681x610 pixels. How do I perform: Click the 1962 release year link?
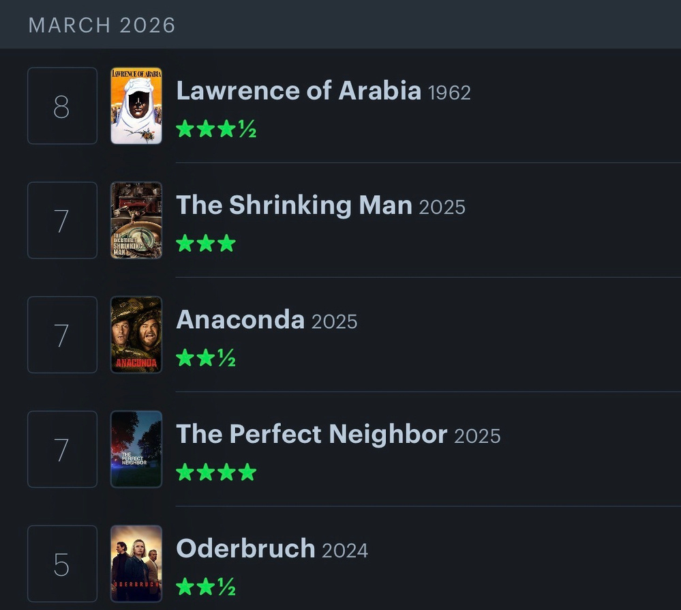449,93
